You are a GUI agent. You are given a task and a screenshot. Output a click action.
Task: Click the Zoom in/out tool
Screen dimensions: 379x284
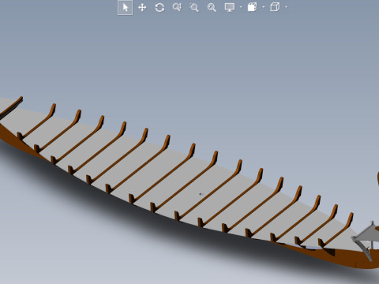(x=177, y=7)
